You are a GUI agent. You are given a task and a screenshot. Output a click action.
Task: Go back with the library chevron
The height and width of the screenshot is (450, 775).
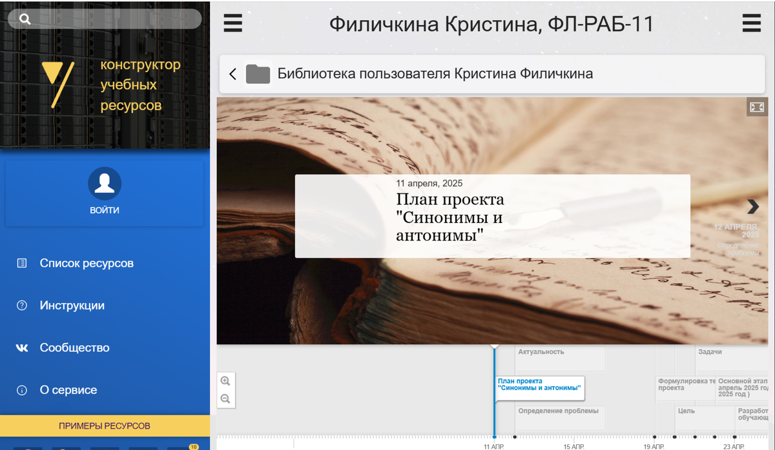[x=232, y=74]
